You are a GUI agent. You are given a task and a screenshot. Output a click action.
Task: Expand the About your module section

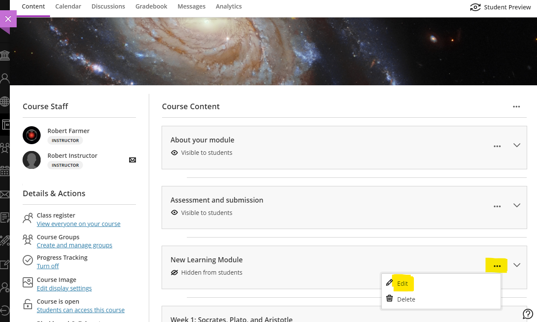517,146
